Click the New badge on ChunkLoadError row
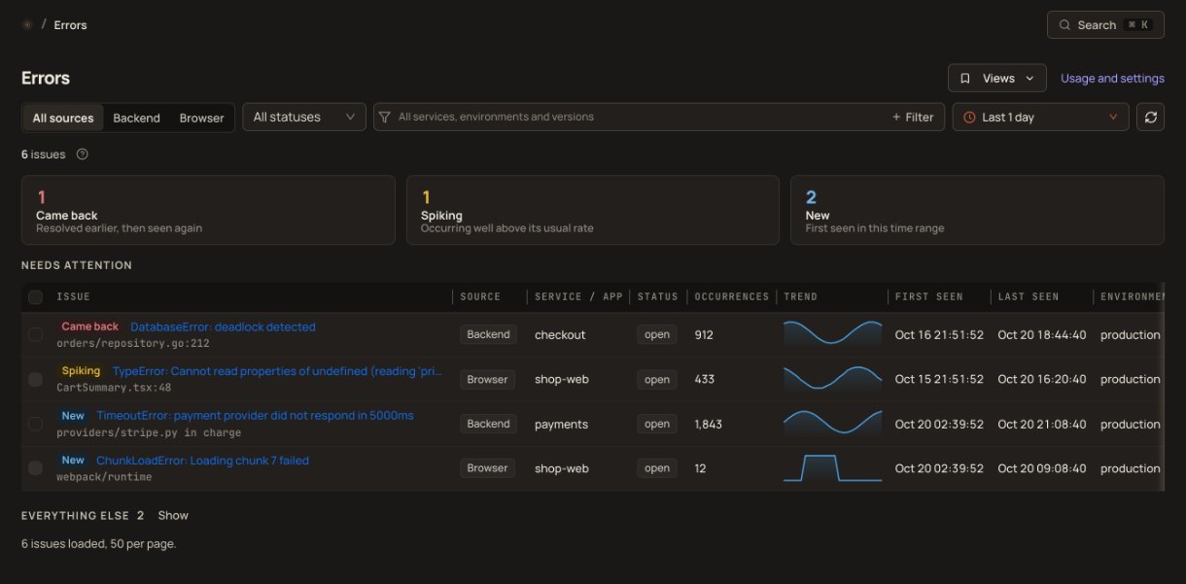1186x584 pixels. point(73,461)
